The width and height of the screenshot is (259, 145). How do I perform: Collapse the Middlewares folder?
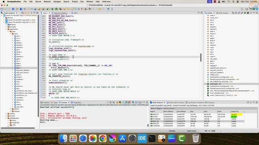point(6,118)
